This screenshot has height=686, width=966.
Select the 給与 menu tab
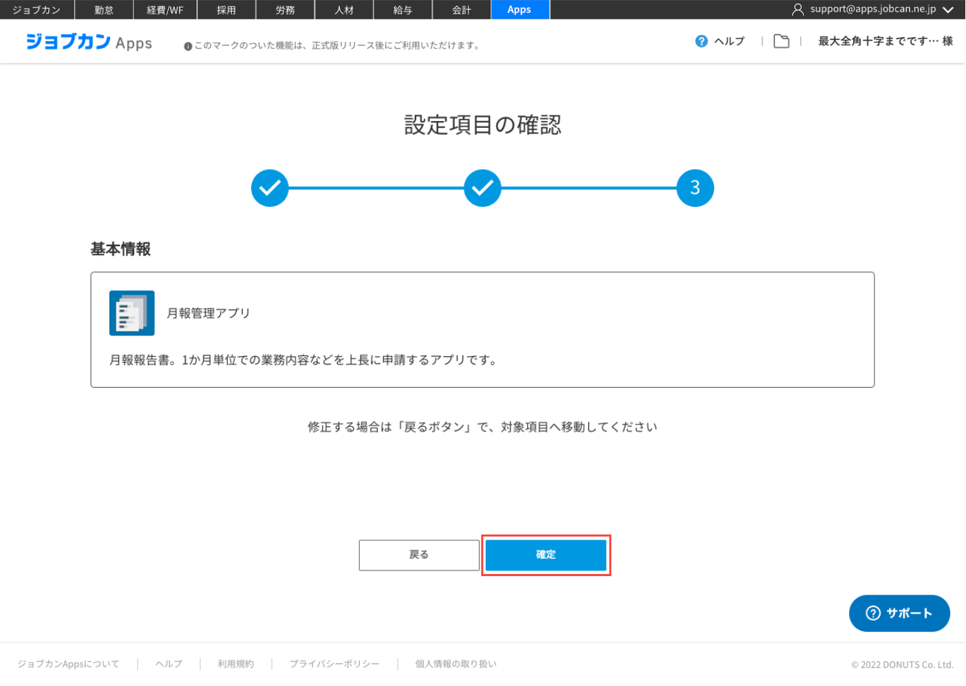402,10
